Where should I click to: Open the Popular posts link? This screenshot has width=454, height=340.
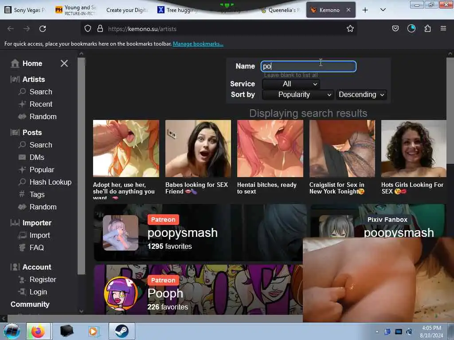tap(42, 170)
